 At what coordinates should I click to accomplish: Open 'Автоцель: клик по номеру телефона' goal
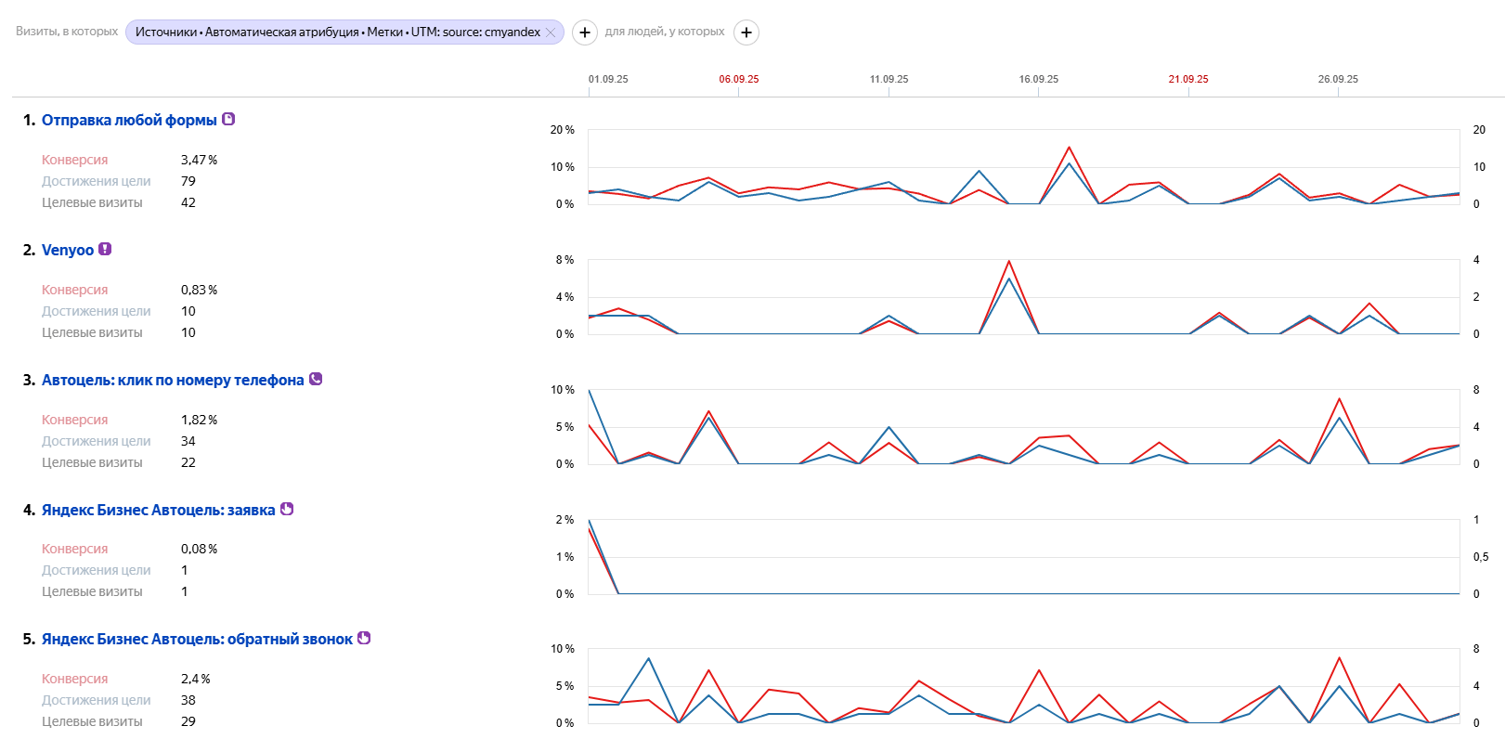coord(173,380)
